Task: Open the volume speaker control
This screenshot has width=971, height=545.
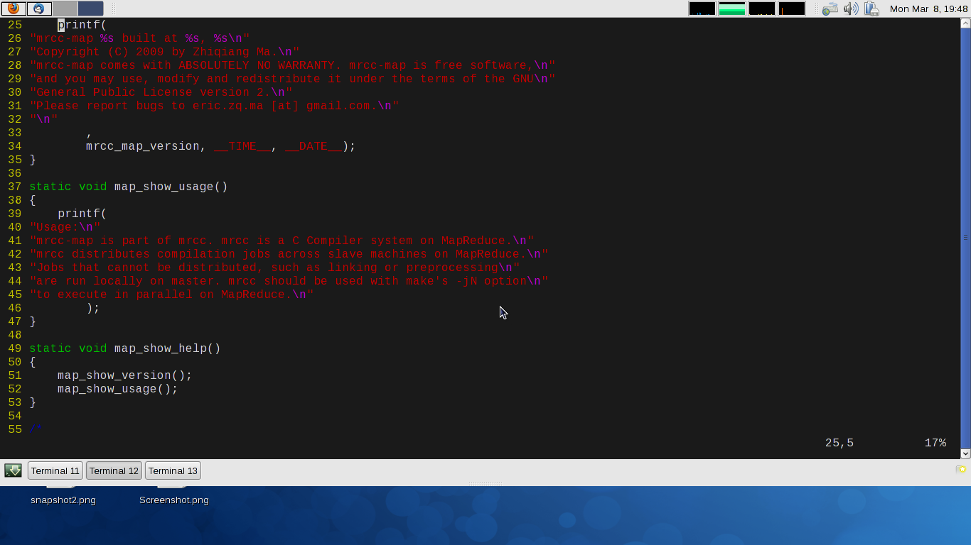Action: click(x=851, y=9)
